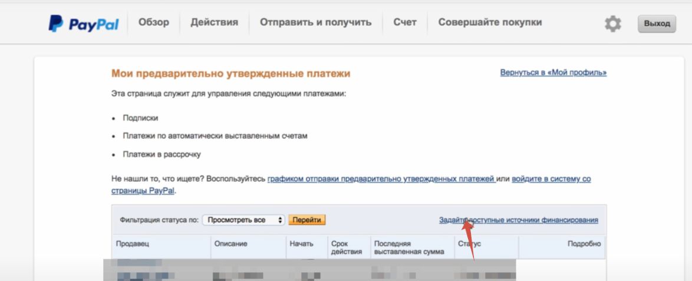Select the Начать column header

(301, 244)
